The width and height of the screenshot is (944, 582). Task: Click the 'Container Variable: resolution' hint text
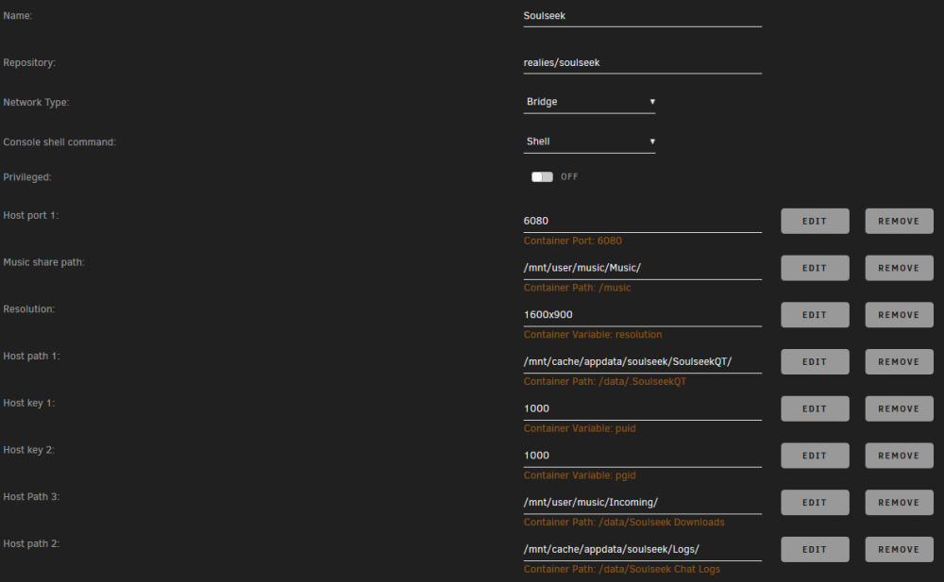[593, 335]
